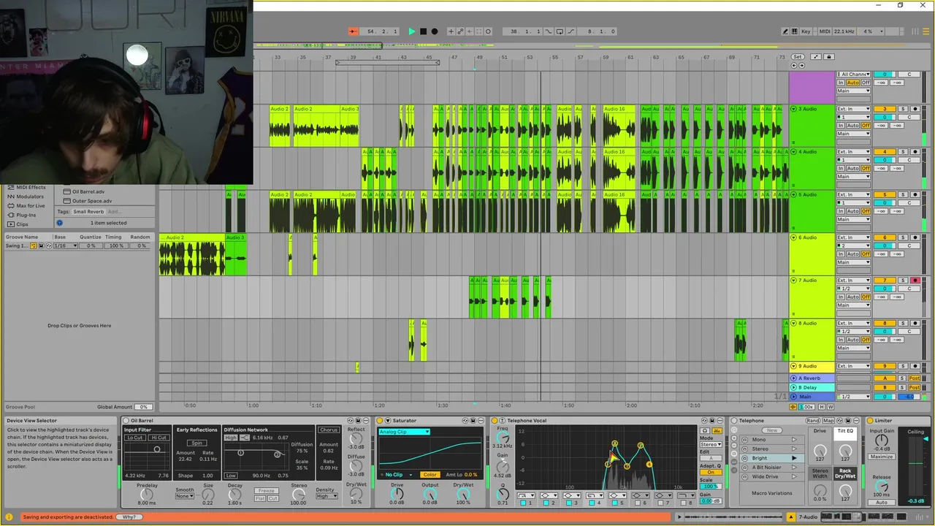Image resolution: width=935 pixels, height=526 pixels.
Task: Switch on MIDI Map Mode
Action: 825,31
